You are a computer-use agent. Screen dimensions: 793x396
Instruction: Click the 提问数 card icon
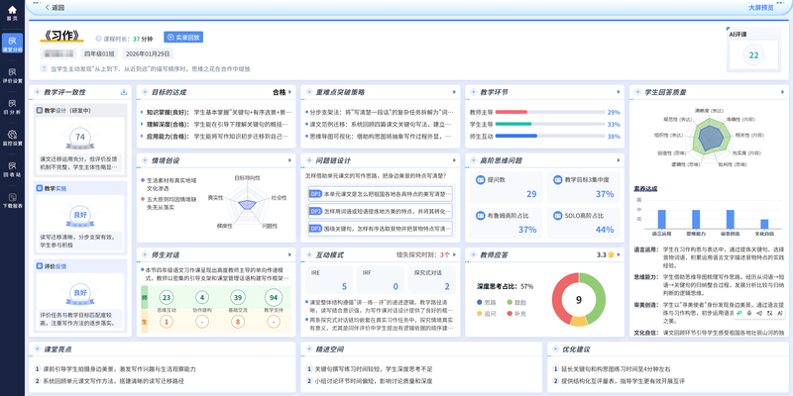coord(480,179)
